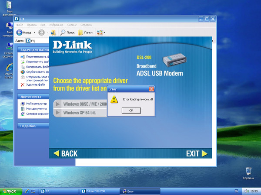The width and height of the screenshot is (261, 195).
Task: Click the Переместить файл task link
Action: tap(37, 62)
